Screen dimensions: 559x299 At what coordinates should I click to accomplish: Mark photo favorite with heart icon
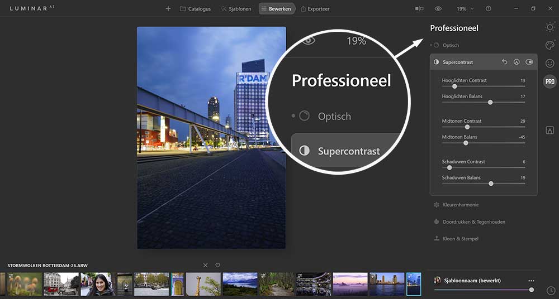218,265
